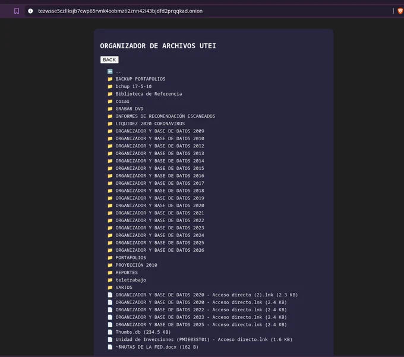Click the Brave Shields lion icon
This screenshot has height=357, width=404.
pyautogui.click(x=400, y=11)
